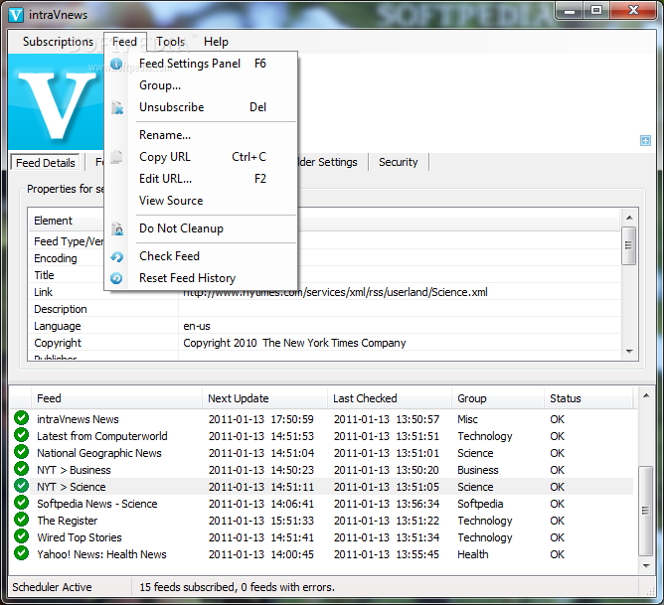
Task: Click the Check Feed refresh icon
Action: pos(116,256)
